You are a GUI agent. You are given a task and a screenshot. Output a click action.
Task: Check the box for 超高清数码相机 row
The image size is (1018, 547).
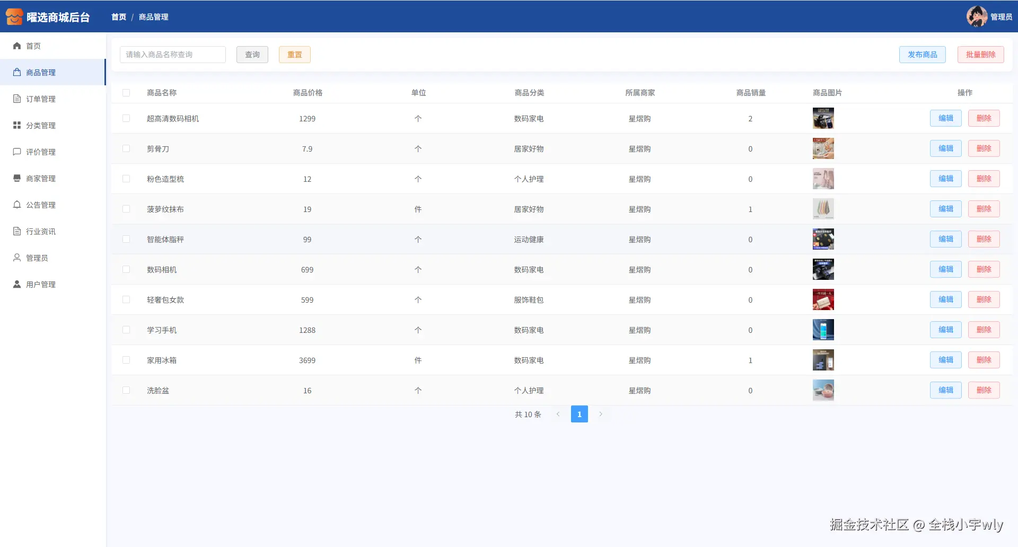click(x=126, y=118)
